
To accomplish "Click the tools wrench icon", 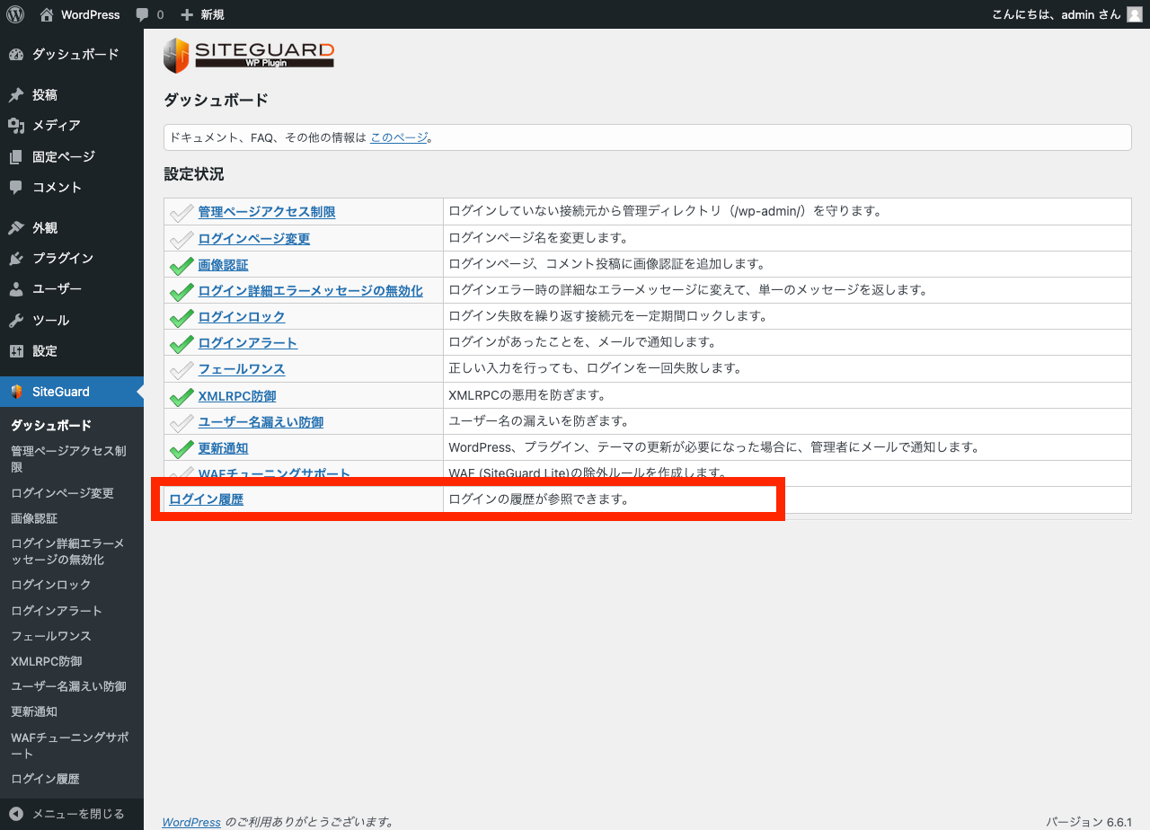I will coord(16,321).
